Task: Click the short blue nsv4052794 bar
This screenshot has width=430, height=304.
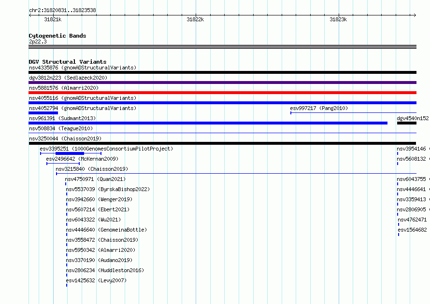Action: 43,113
